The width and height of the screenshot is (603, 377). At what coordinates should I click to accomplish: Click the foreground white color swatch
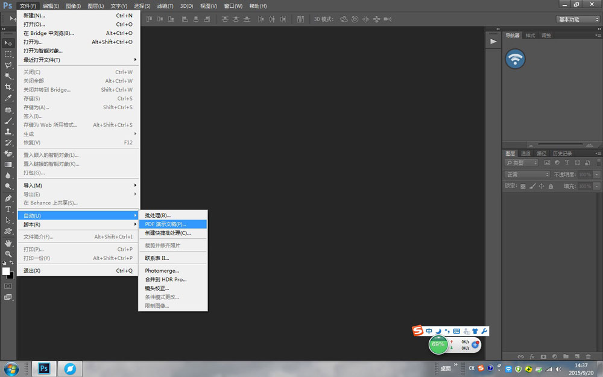6,271
